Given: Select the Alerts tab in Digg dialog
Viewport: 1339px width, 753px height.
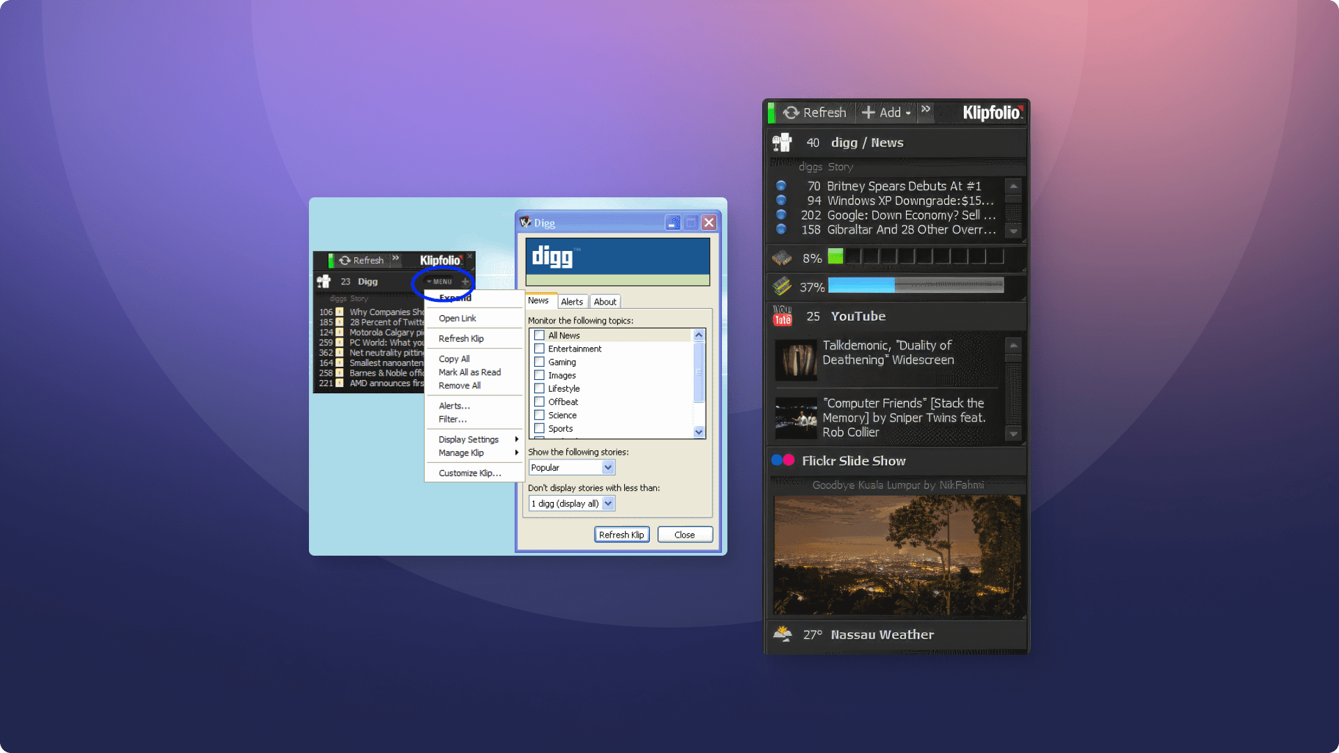Looking at the screenshot, I should 571,302.
